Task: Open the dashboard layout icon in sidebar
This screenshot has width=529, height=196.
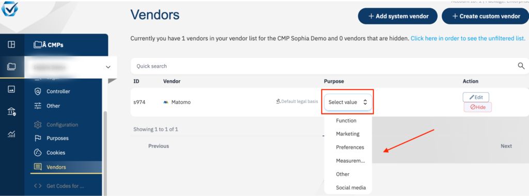Action: click(x=11, y=44)
